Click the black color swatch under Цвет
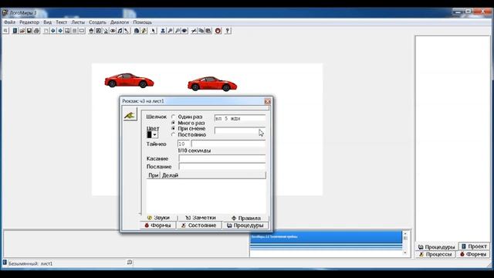This screenshot has width=494, height=278. [149, 135]
